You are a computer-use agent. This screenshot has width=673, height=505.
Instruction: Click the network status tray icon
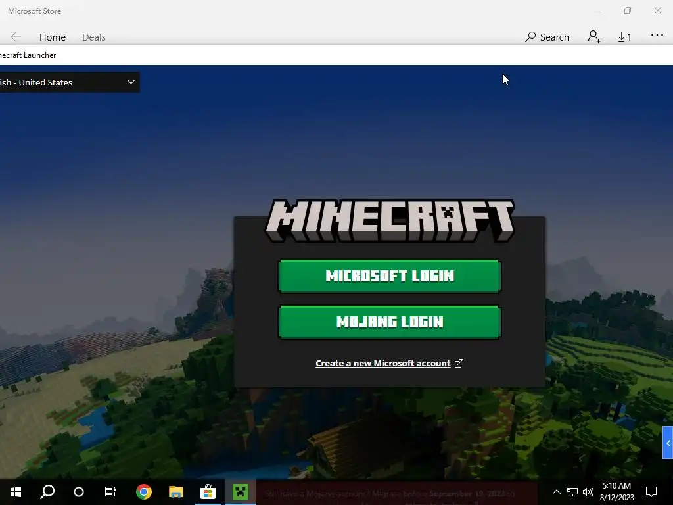[572, 492]
